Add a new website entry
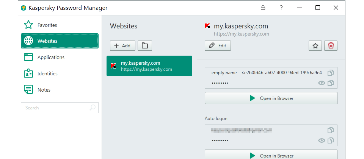This screenshot has height=159, width=364. click(122, 46)
